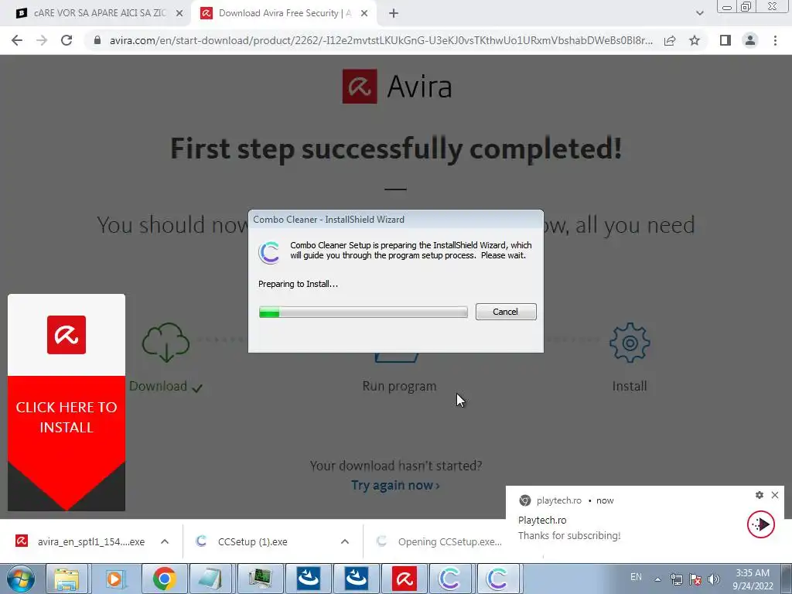Image resolution: width=792 pixels, height=594 pixels.
Task: Bookmark this page with the star
Action: [695, 40]
